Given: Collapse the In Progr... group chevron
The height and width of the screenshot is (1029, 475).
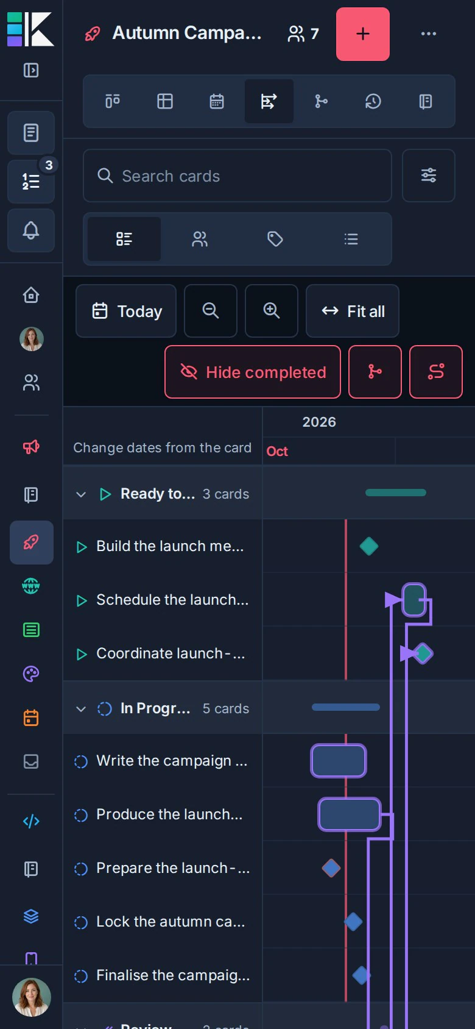Looking at the screenshot, I should (81, 708).
